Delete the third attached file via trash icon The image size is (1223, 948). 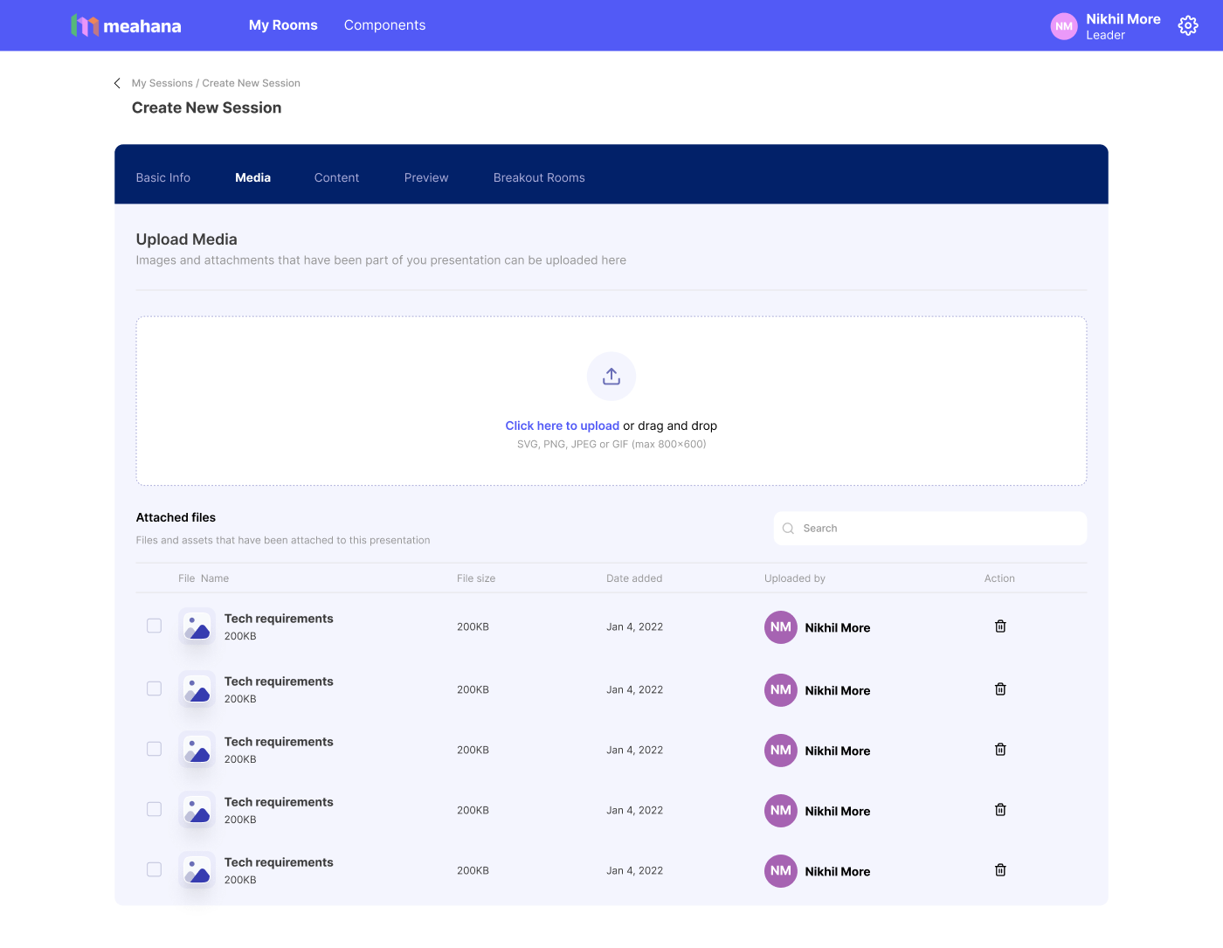tap(1000, 750)
